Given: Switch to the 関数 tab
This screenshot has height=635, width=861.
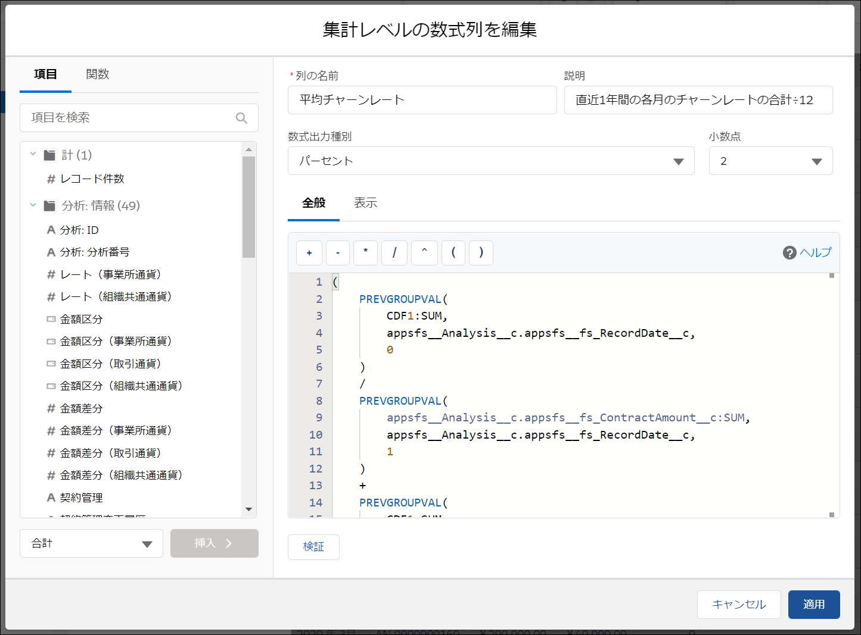Looking at the screenshot, I should point(98,74).
